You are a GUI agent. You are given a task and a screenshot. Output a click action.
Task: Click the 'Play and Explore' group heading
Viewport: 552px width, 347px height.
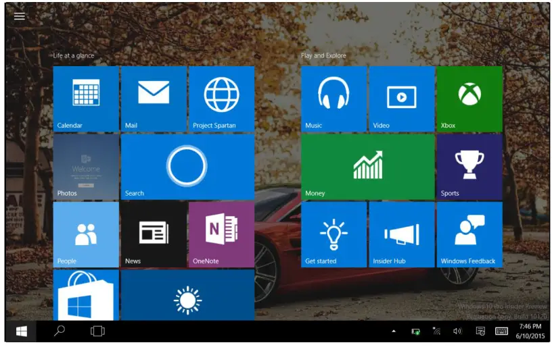pos(323,55)
